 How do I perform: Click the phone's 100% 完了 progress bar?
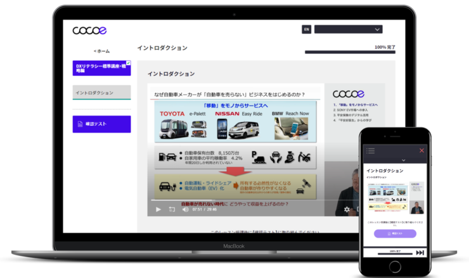click(x=395, y=254)
